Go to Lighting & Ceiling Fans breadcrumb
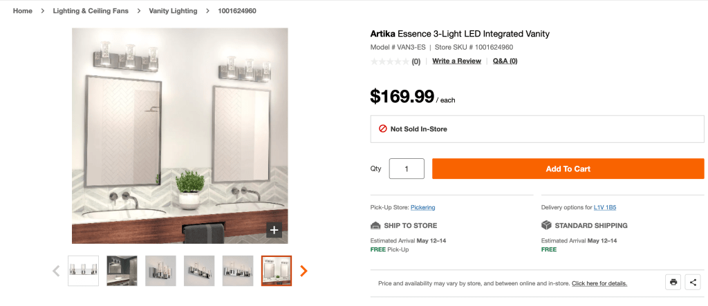 (x=91, y=11)
